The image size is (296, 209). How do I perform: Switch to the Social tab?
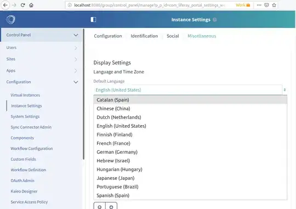pos(173,36)
